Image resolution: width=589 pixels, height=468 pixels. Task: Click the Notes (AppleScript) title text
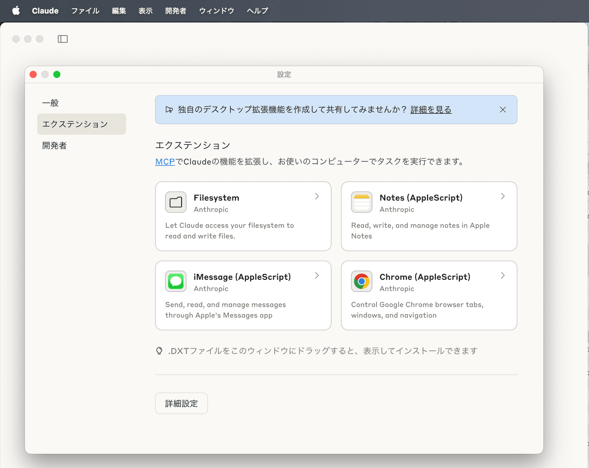(x=421, y=197)
